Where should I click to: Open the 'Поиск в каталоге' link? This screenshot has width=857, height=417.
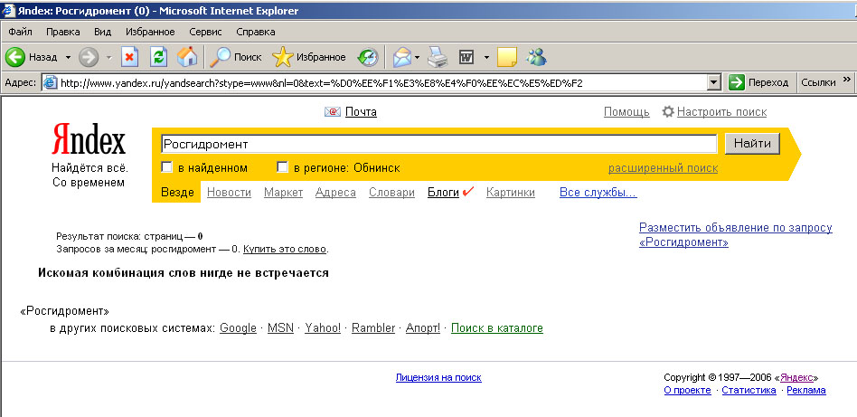point(497,328)
